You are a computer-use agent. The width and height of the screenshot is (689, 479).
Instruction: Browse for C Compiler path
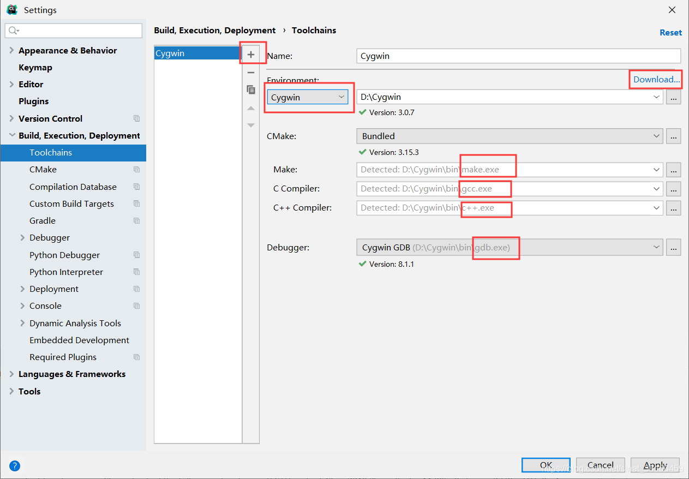click(x=673, y=189)
